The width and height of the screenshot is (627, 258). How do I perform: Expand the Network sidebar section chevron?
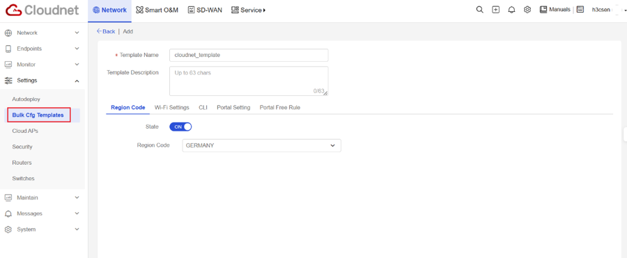(x=77, y=33)
